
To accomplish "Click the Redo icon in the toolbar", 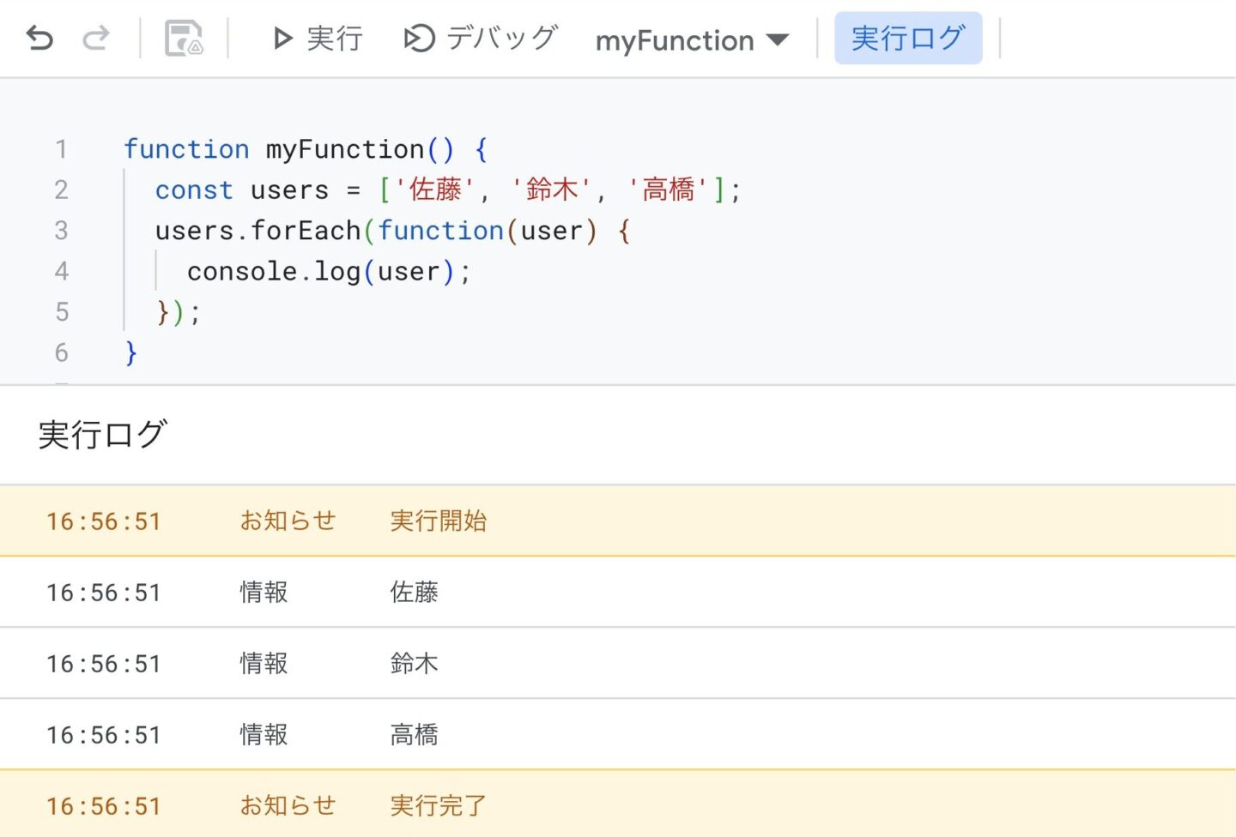I will coord(94,39).
